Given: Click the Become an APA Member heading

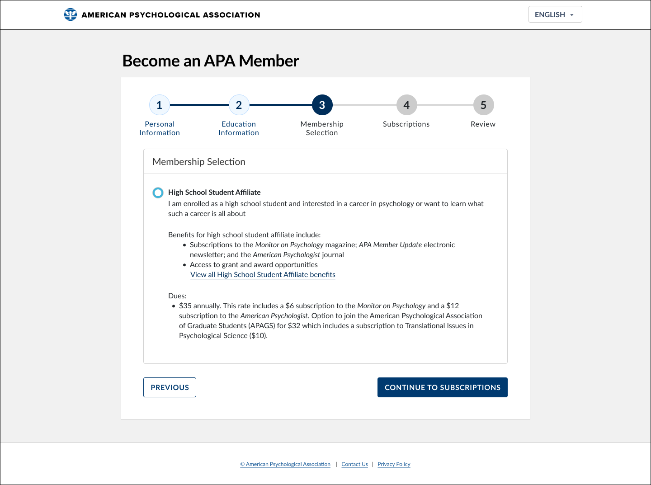Looking at the screenshot, I should coord(211,61).
